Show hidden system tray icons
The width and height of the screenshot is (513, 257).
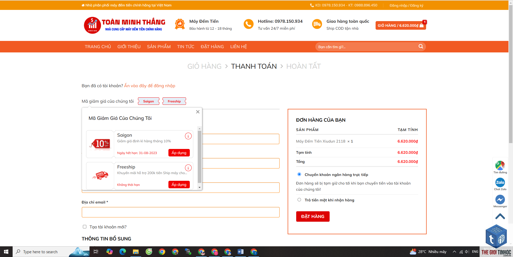click(454, 252)
